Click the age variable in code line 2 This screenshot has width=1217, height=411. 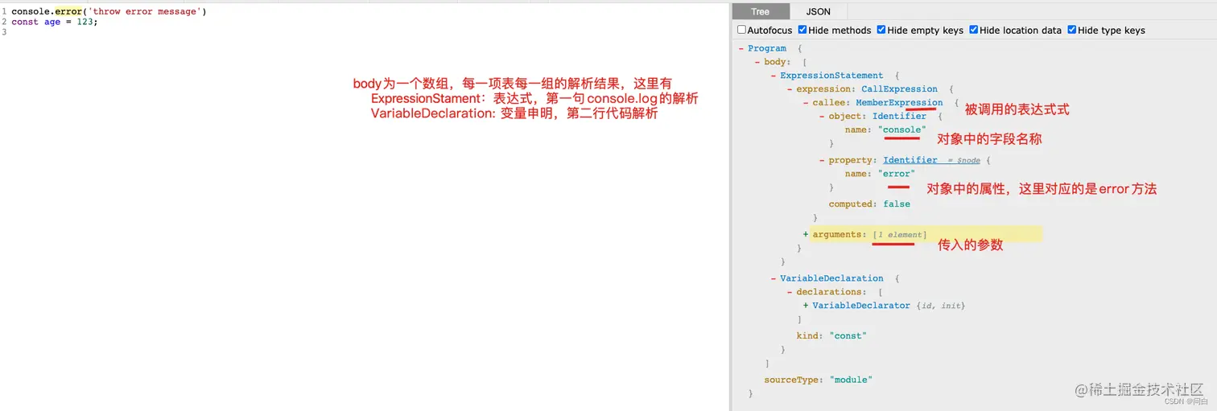(x=52, y=22)
